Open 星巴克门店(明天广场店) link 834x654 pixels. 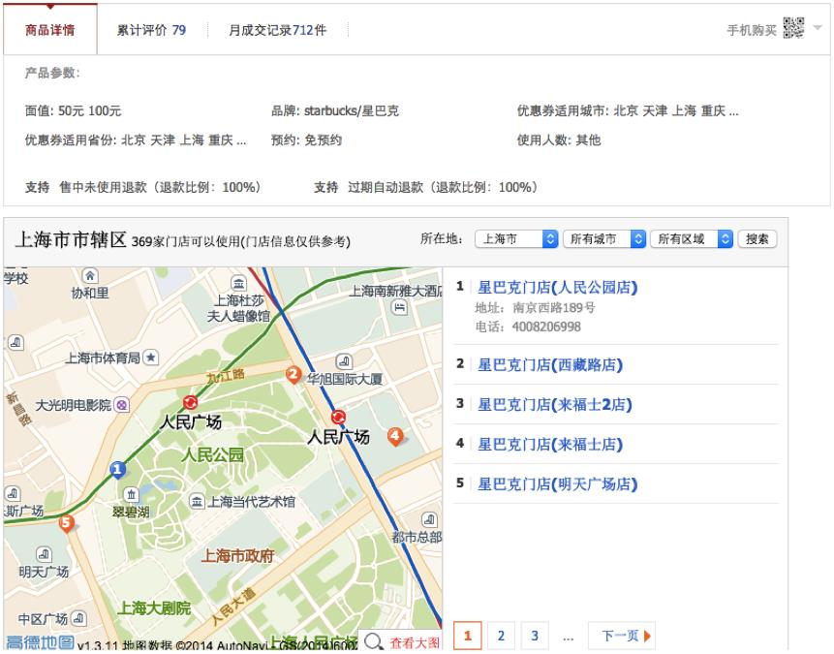[557, 483]
